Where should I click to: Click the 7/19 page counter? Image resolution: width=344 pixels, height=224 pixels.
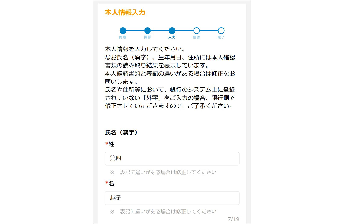[x=233, y=219]
